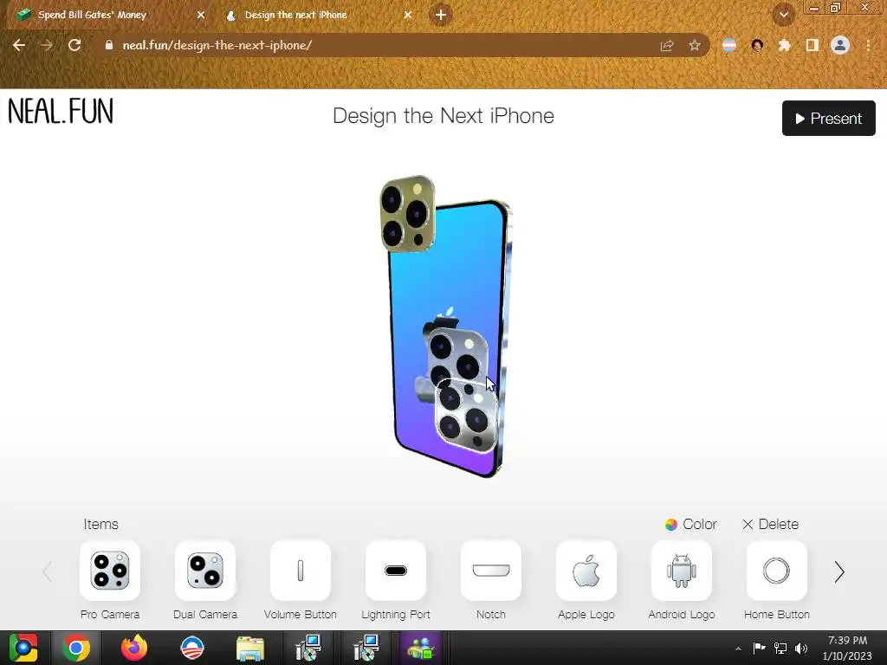Close the Design the next iPhone tab
Viewport: 887px width, 665px height.
(408, 16)
